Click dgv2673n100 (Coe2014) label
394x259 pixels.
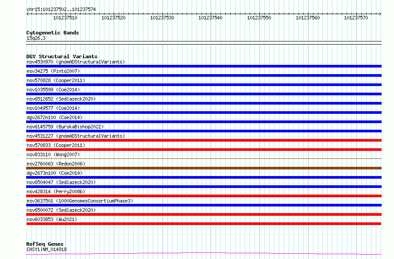[x=54, y=173]
